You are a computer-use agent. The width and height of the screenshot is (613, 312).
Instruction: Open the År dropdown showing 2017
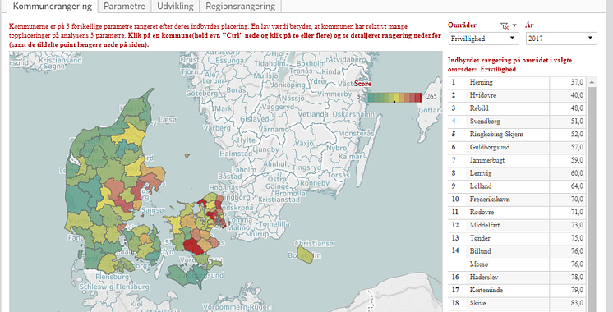561,39
